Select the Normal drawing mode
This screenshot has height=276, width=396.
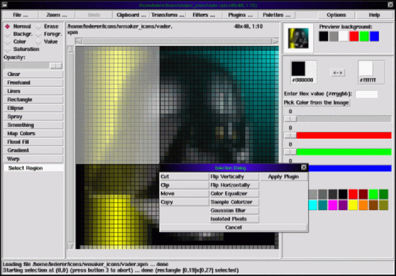point(18,27)
